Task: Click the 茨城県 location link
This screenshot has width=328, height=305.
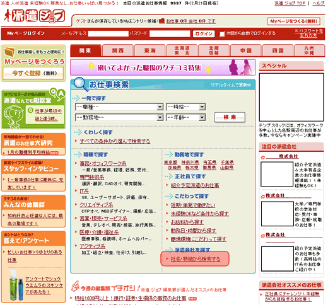Action: (x=175, y=168)
